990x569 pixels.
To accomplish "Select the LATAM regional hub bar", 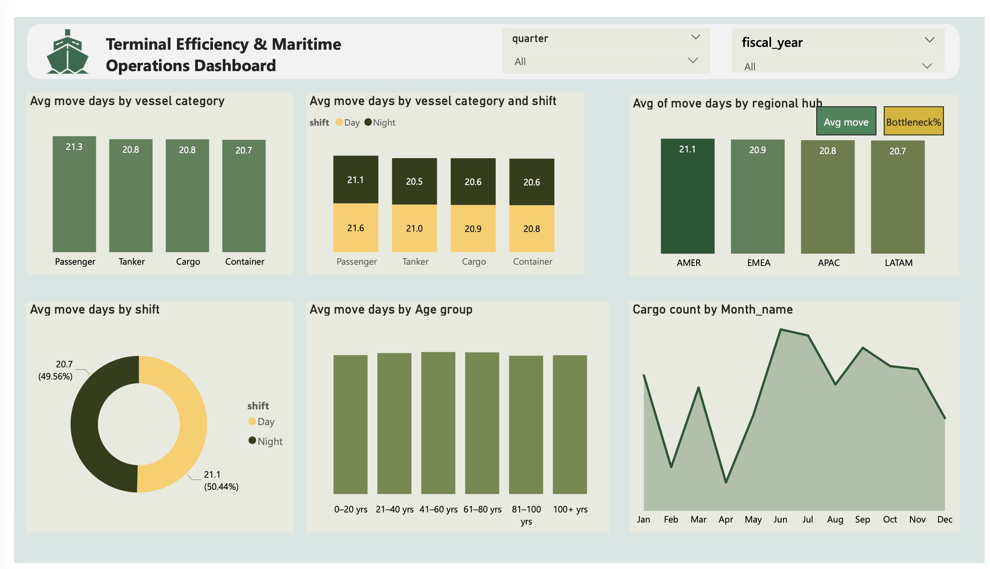I will pyautogui.click(x=897, y=197).
